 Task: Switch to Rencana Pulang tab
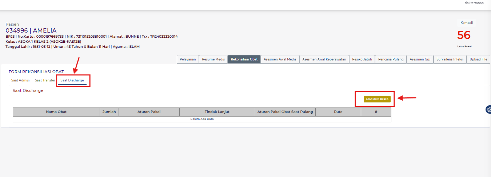(x=391, y=59)
